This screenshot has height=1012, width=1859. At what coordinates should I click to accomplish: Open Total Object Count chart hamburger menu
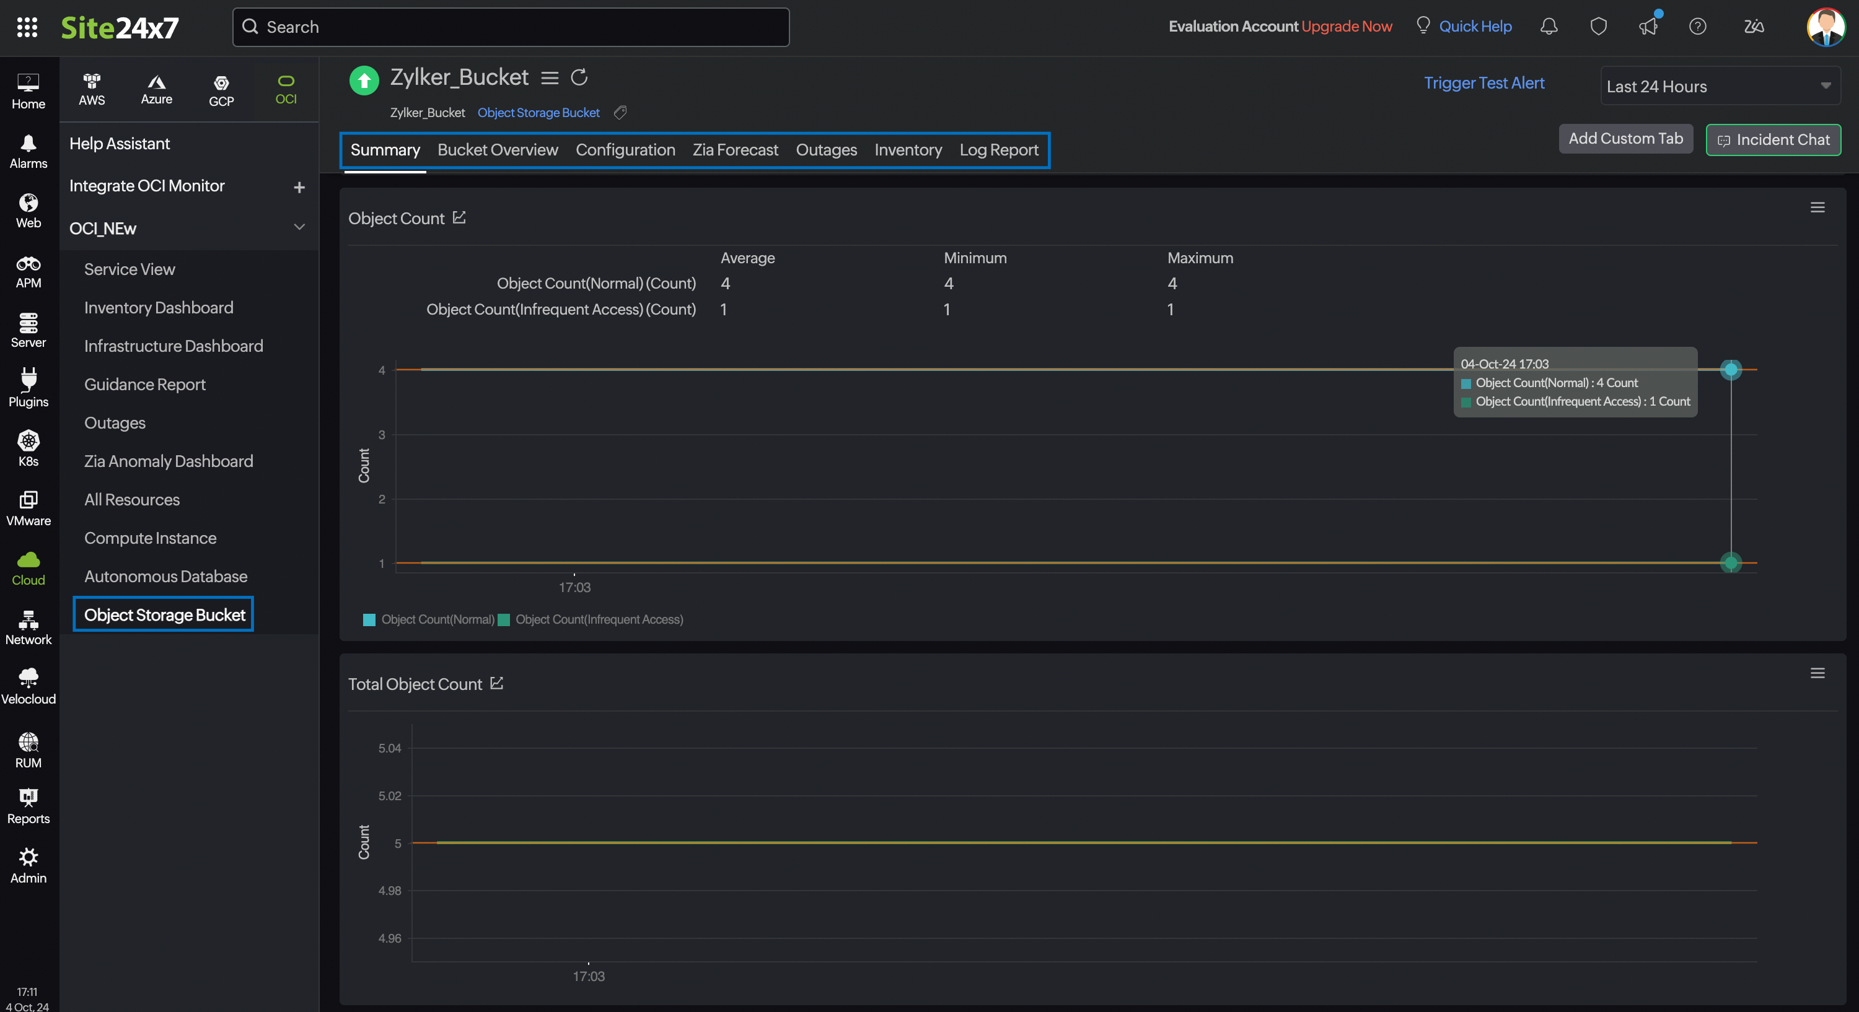coord(1817,673)
